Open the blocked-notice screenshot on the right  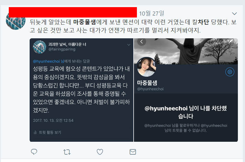tap(186, 90)
